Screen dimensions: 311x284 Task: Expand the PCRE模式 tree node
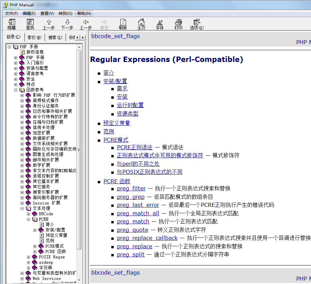[x=35, y=246]
